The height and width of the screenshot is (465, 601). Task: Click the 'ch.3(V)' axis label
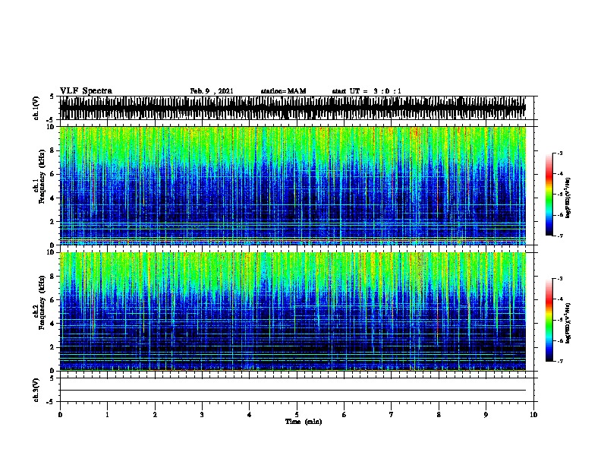[x=36, y=390]
